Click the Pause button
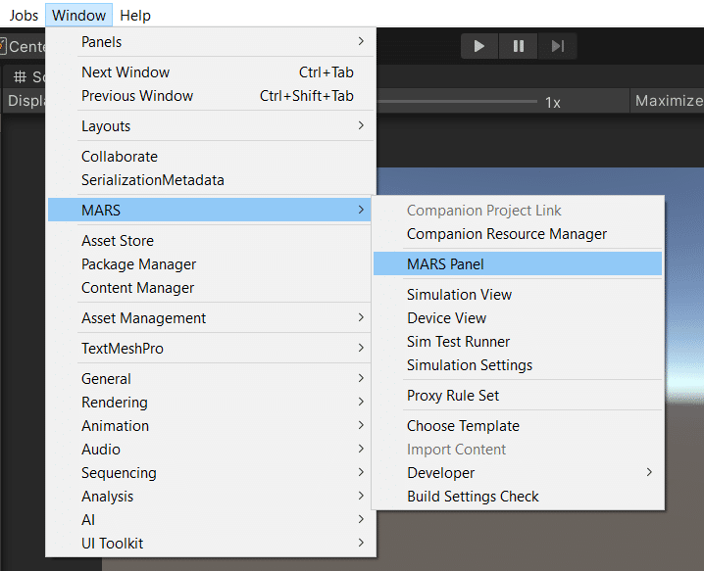704x571 pixels. click(518, 46)
